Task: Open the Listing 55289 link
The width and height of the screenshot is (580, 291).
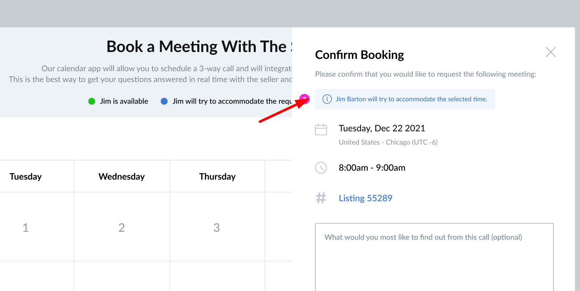Action: tap(365, 198)
